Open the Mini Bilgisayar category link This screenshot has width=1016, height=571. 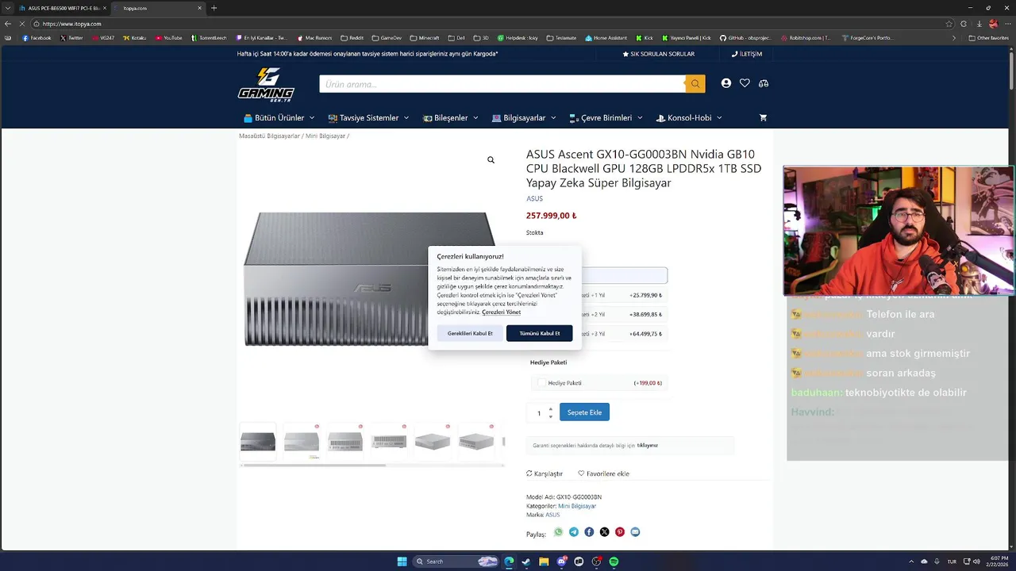click(x=577, y=506)
